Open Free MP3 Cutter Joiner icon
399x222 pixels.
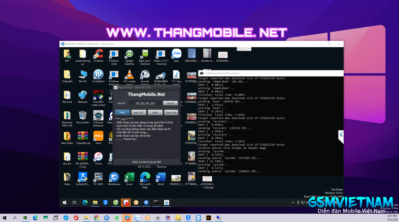(98, 98)
